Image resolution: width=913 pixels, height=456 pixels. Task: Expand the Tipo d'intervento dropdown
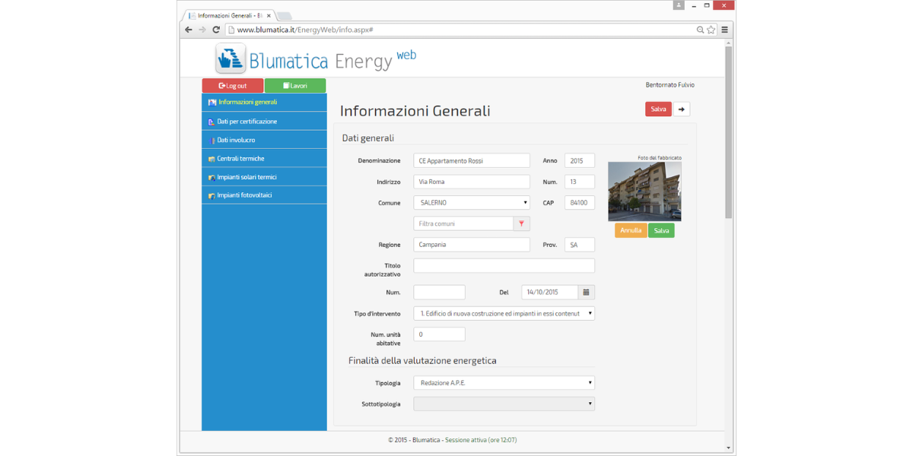(504, 313)
